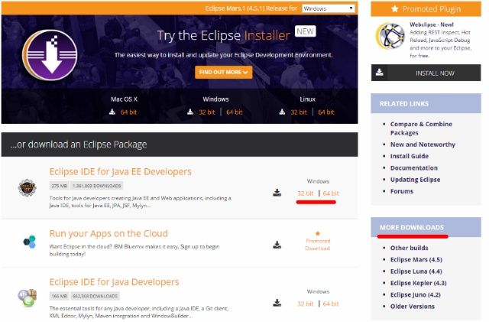This screenshot has height=322, width=489.
Task: Open Run your Apps on the Cloud link
Action: pos(108,233)
